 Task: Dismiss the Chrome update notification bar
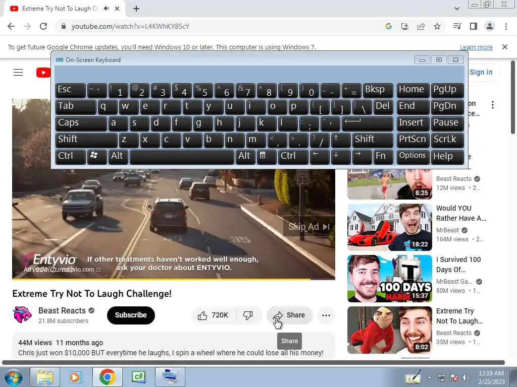coord(505,47)
